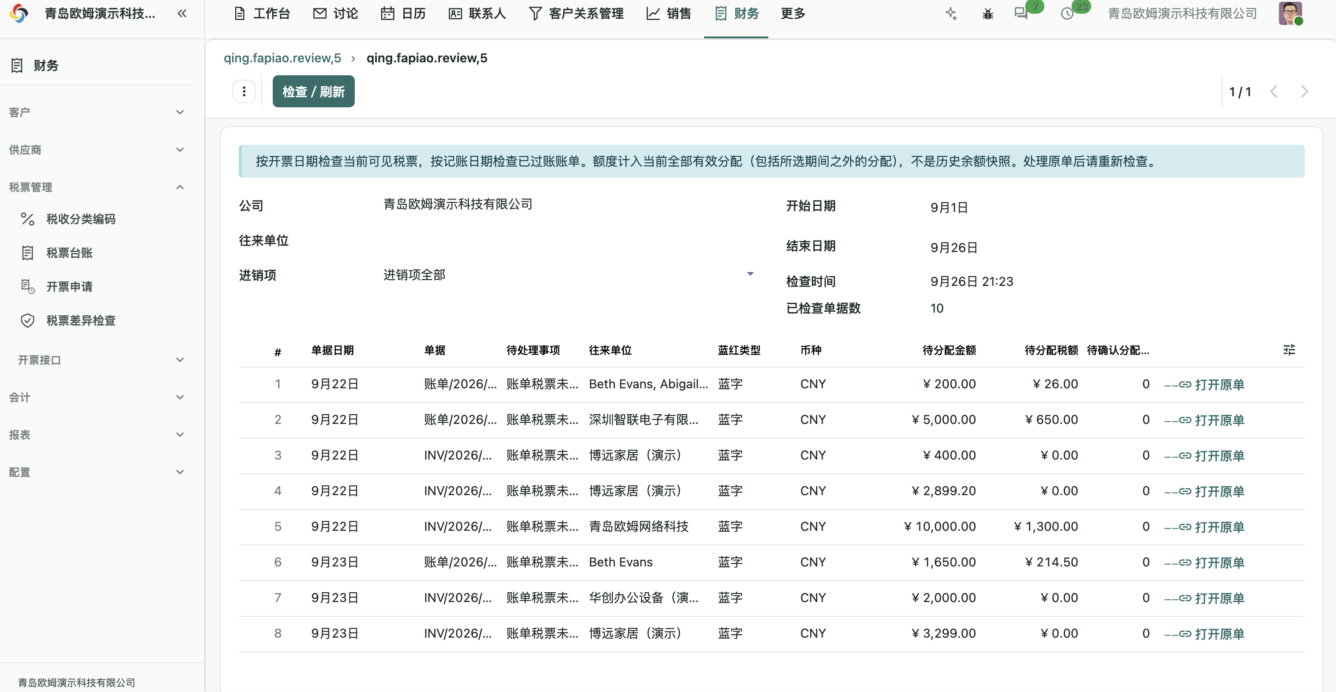The height and width of the screenshot is (692, 1336).
Task: Open the 更多 top menu
Action: (792, 13)
